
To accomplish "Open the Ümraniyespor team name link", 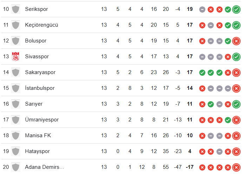I will click(42, 120).
